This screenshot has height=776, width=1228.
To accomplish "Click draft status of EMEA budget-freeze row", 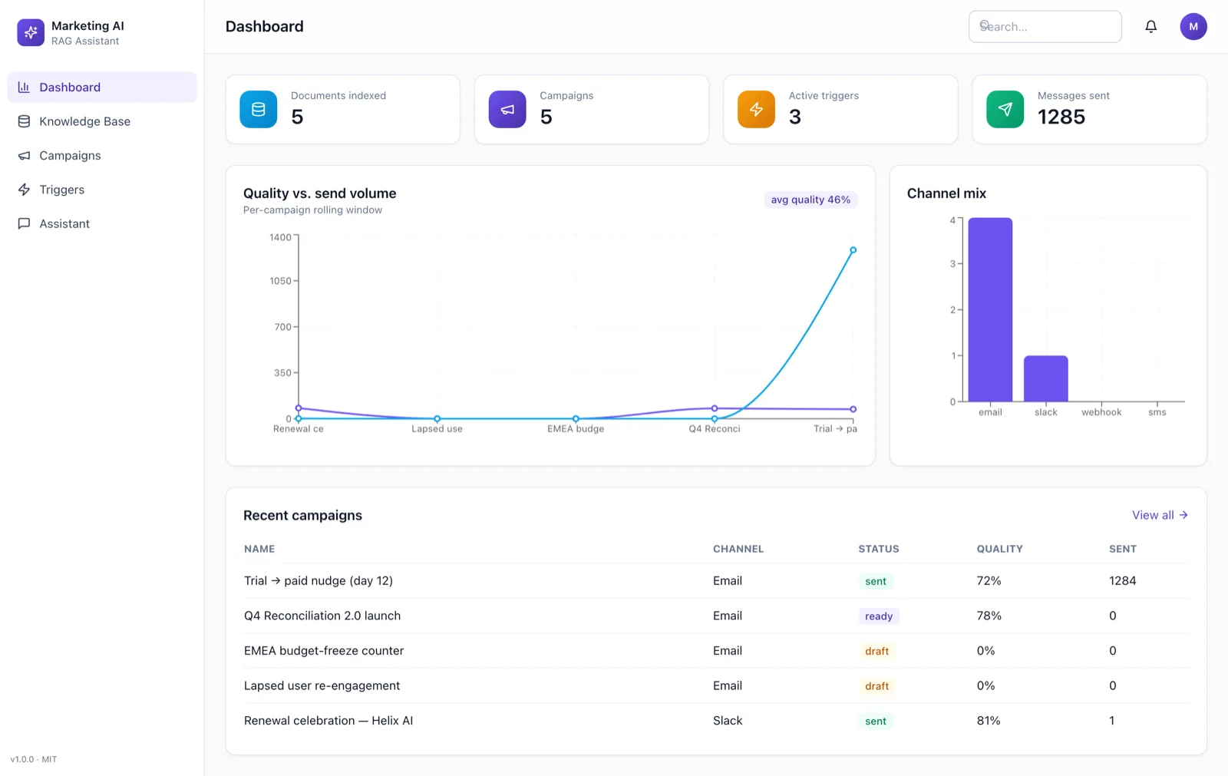I will (x=876, y=651).
